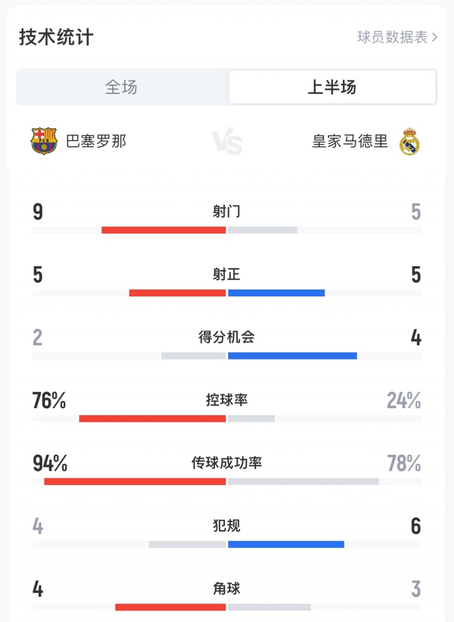Click the Real Madrid club crest icon
The image size is (454, 622).
(410, 142)
